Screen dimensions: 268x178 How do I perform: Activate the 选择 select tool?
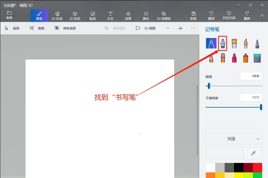pos(12,28)
